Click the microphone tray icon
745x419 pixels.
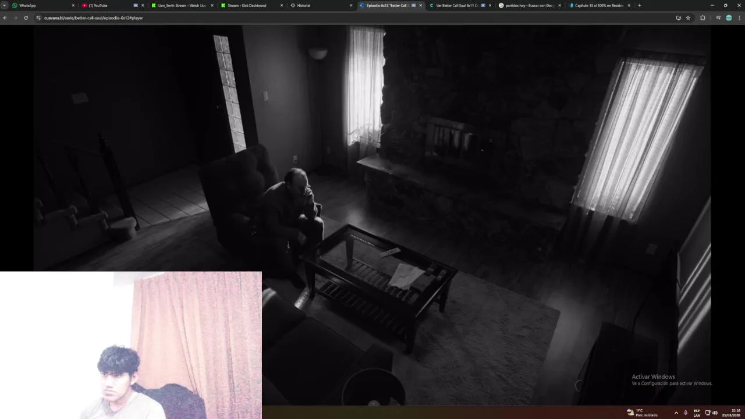(x=685, y=413)
